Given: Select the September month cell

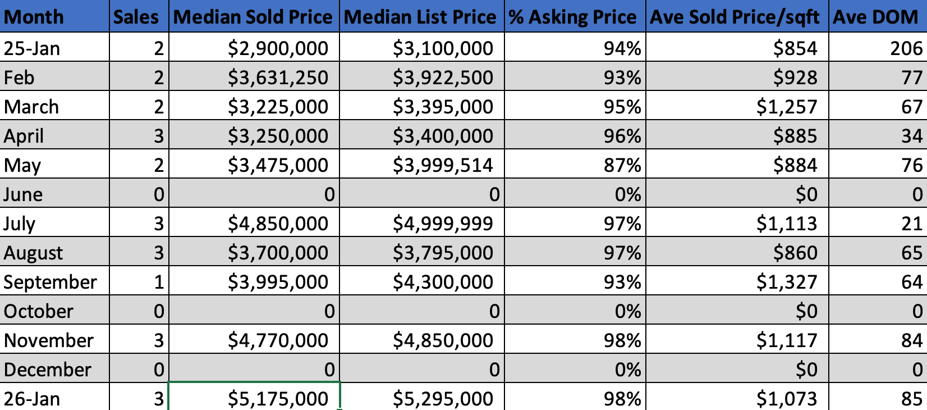Looking at the screenshot, I should point(54,282).
